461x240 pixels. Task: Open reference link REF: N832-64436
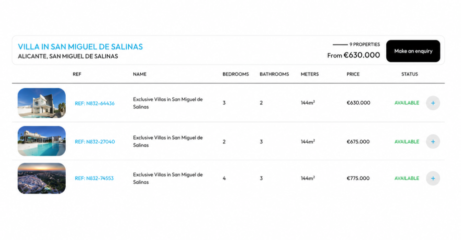(95, 103)
